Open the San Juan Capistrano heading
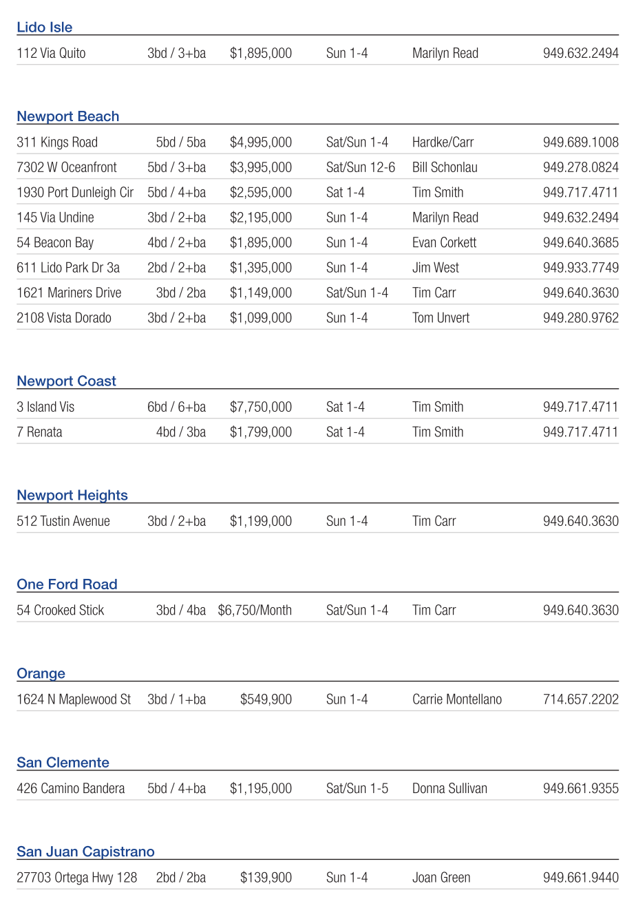This screenshot has height=908, width=636. [85, 852]
